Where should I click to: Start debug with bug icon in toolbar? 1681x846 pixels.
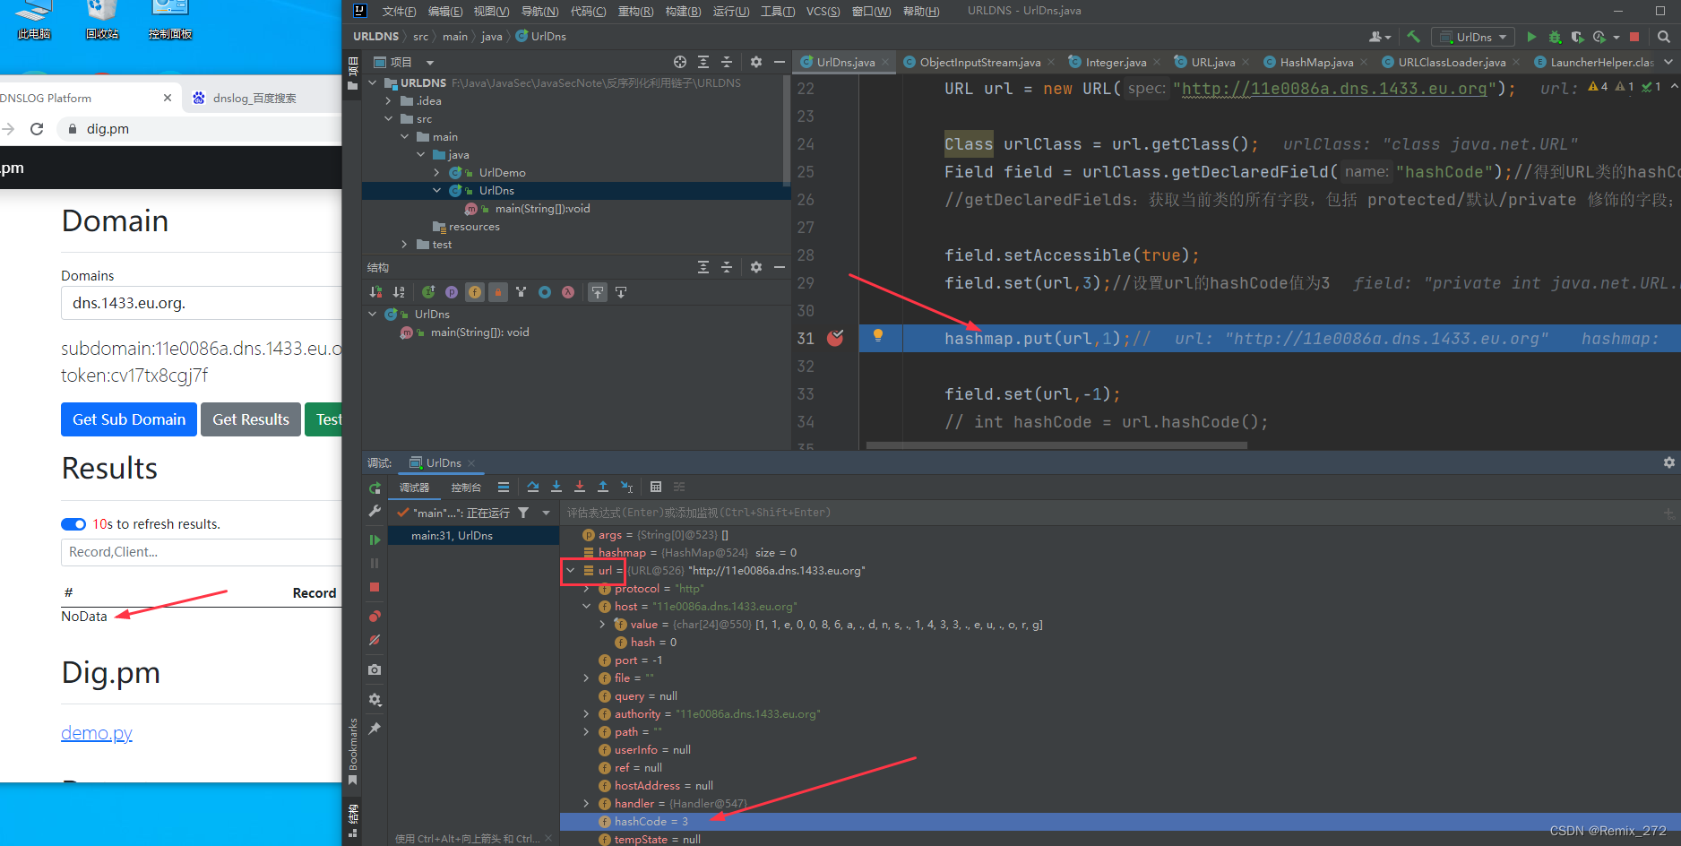pyautogui.click(x=1555, y=37)
